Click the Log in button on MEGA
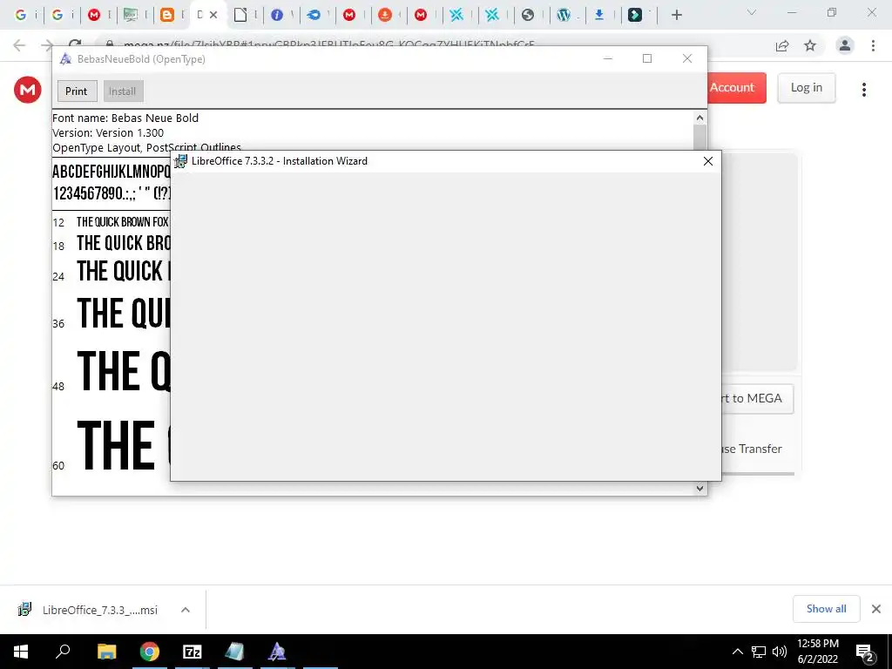Screen dimensions: 892x669 806,88
